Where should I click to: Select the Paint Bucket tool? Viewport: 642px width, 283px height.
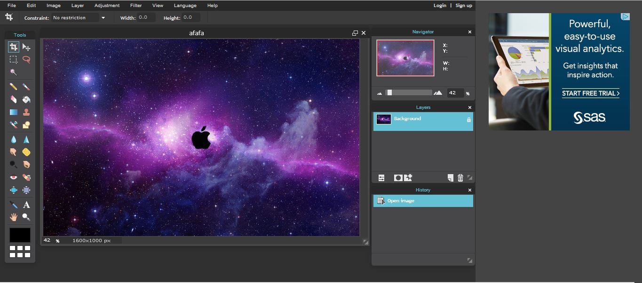pyautogui.click(x=26, y=99)
